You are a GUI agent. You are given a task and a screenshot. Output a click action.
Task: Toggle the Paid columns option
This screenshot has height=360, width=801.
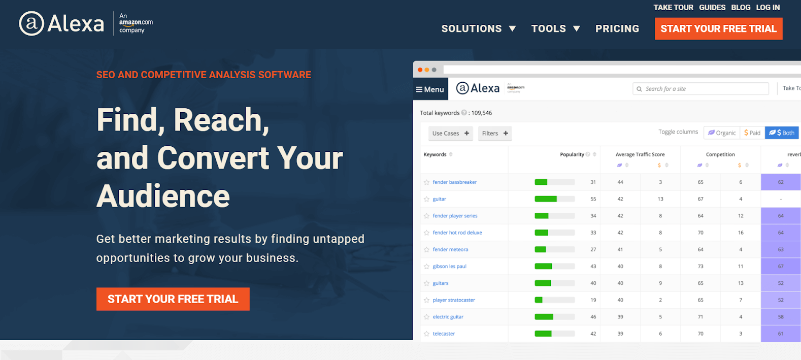pyautogui.click(x=752, y=133)
